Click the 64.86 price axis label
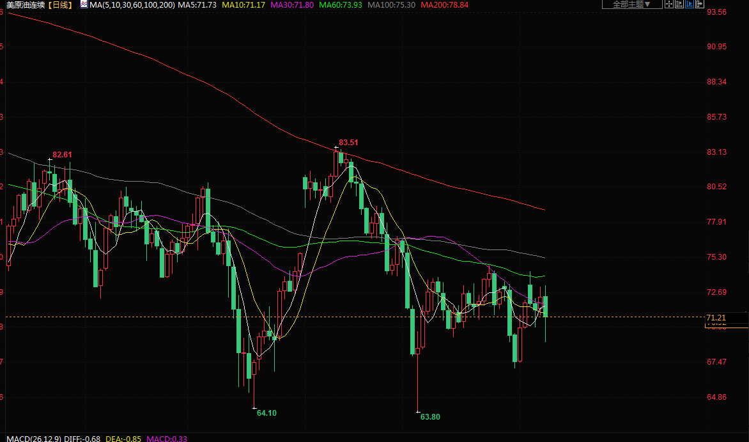This screenshot has width=749, height=442. tap(716, 397)
